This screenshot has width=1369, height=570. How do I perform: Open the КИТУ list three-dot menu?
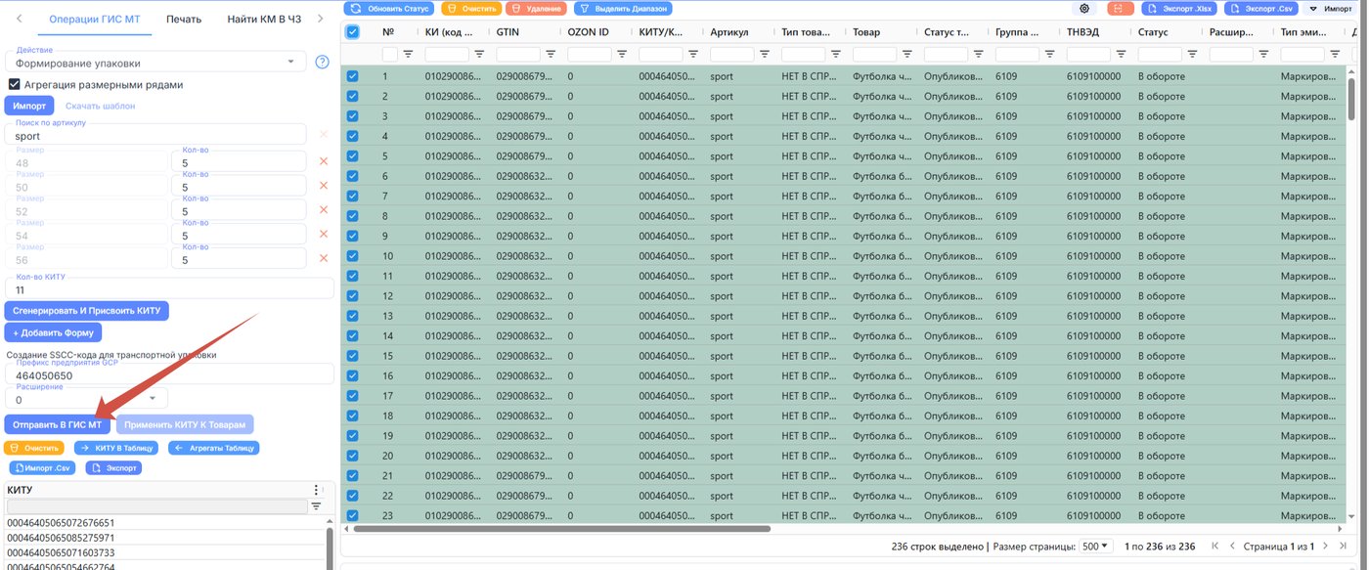pos(315,490)
